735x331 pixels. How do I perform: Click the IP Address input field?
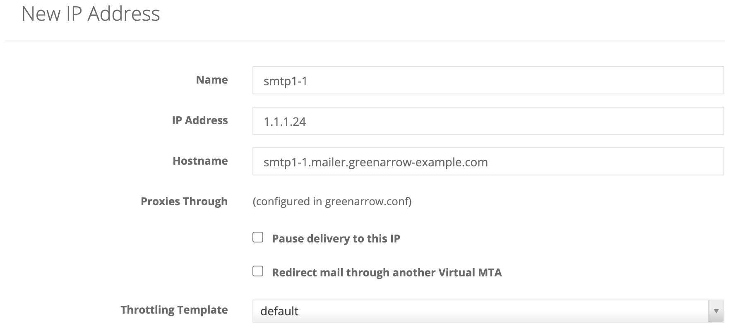pyautogui.click(x=488, y=121)
